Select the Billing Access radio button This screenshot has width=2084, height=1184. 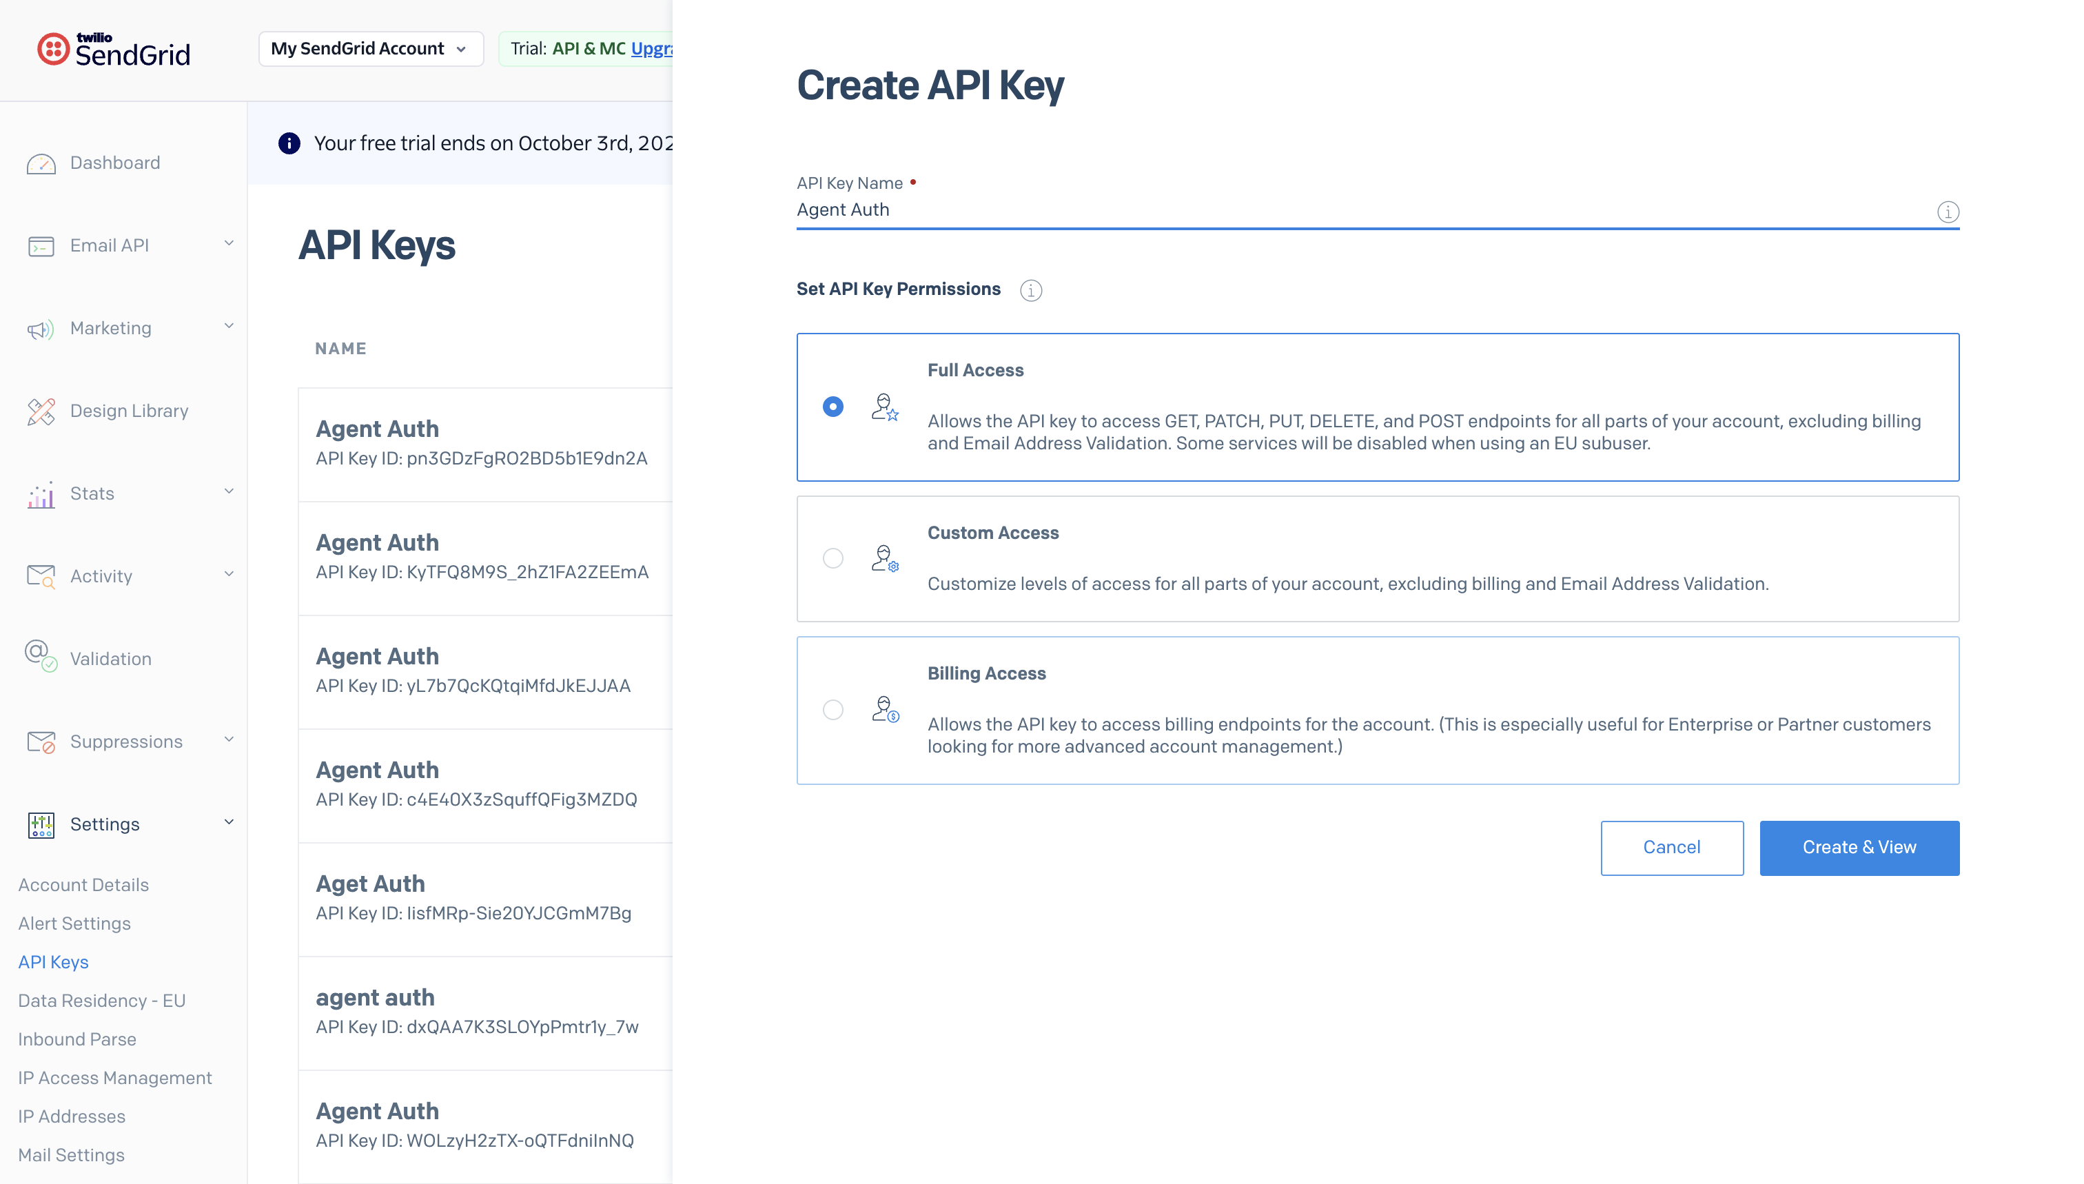(x=832, y=710)
